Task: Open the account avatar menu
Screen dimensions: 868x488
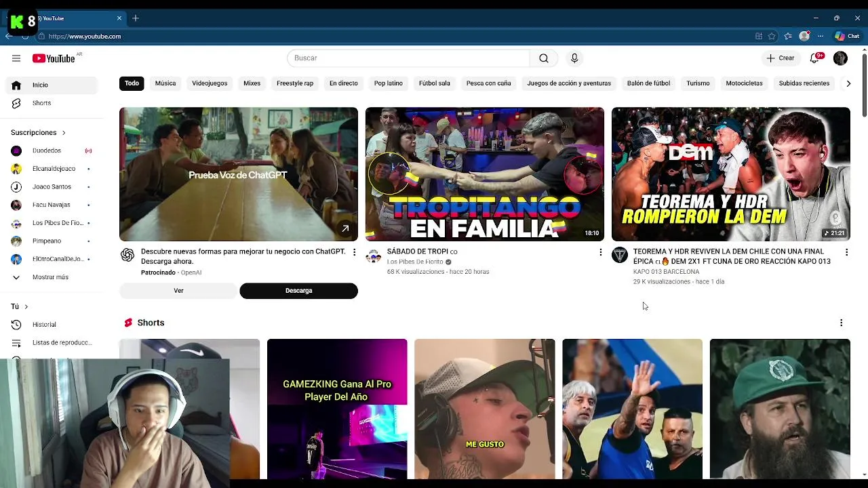Action: point(840,58)
